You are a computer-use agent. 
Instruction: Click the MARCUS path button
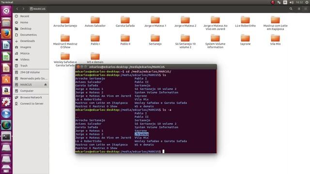point(38,9)
